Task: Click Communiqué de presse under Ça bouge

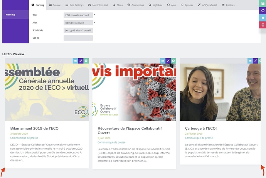Action: 199,138
